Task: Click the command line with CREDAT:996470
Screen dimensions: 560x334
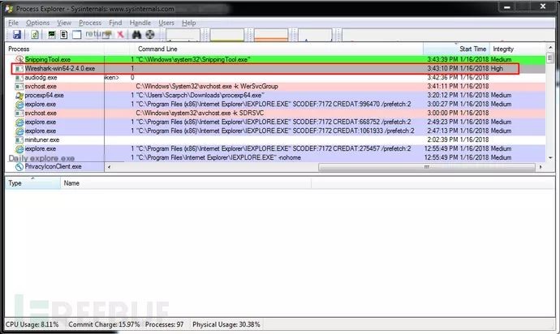Action: [274, 105]
